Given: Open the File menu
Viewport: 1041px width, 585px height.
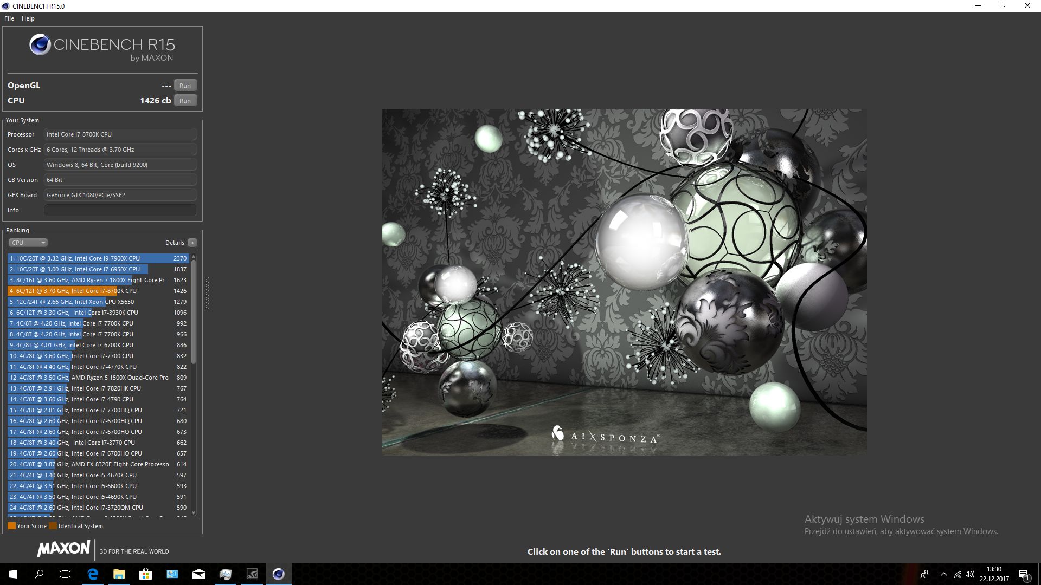Looking at the screenshot, I should pyautogui.click(x=9, y=18).
